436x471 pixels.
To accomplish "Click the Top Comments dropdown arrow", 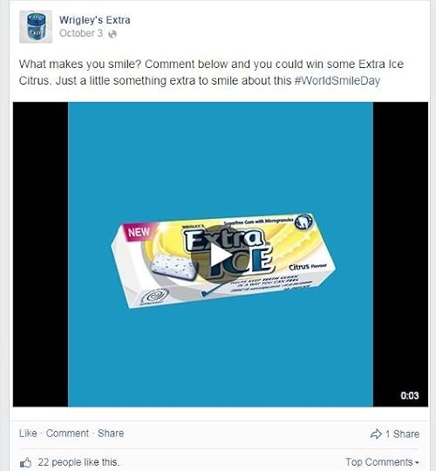I will pos(417,463).
